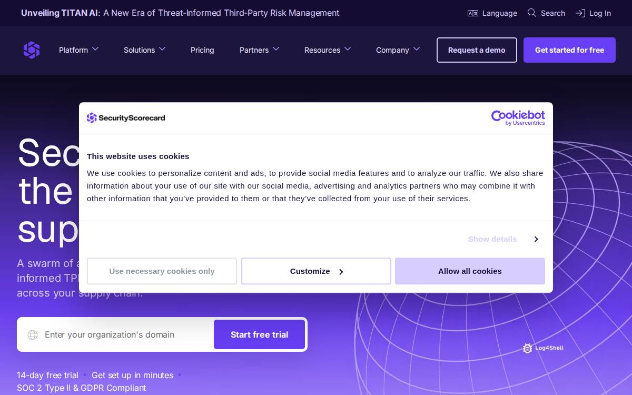Screen dimensions: 632x395
Task: Expand the Solutions menu chevron
Action: coord(162,49)
